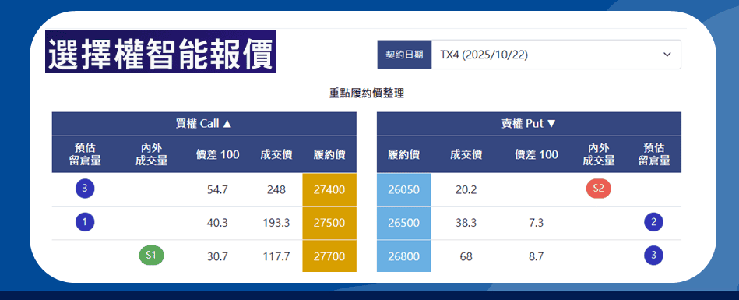Click the 54.7 spread value
Image resolution: width=739 pixels, height=300 pixels.
pos(217,189)
